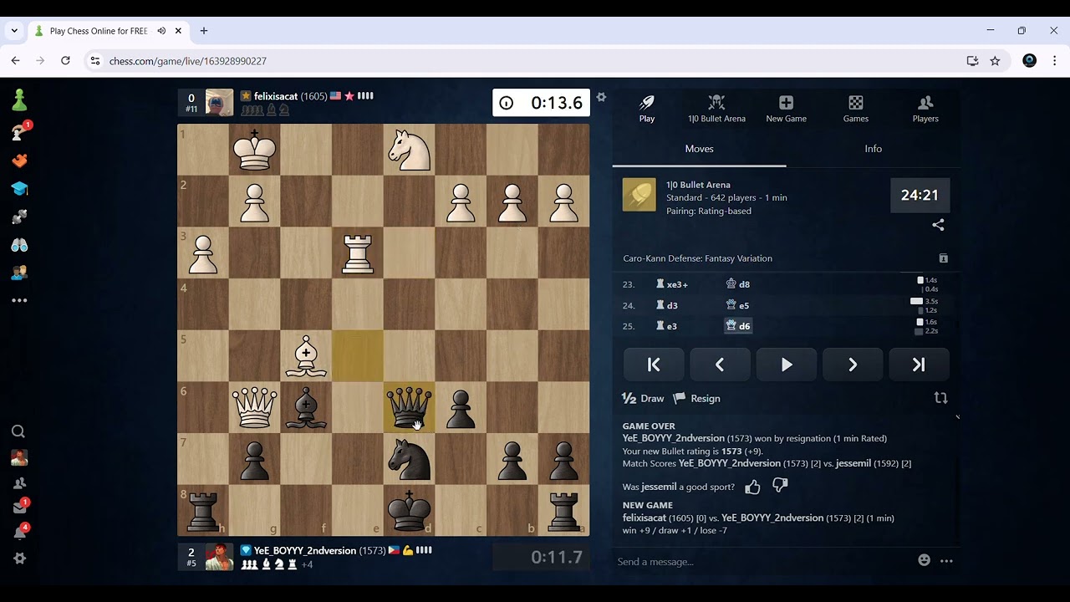Select the white queen on the board
The width and height of the screenshot is (1070, 602).
tap(255, 407)
